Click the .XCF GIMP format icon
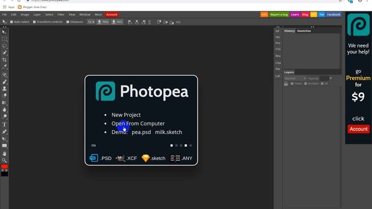The height and width of the screenshot is (209, 372). click(x=120, y=158)
